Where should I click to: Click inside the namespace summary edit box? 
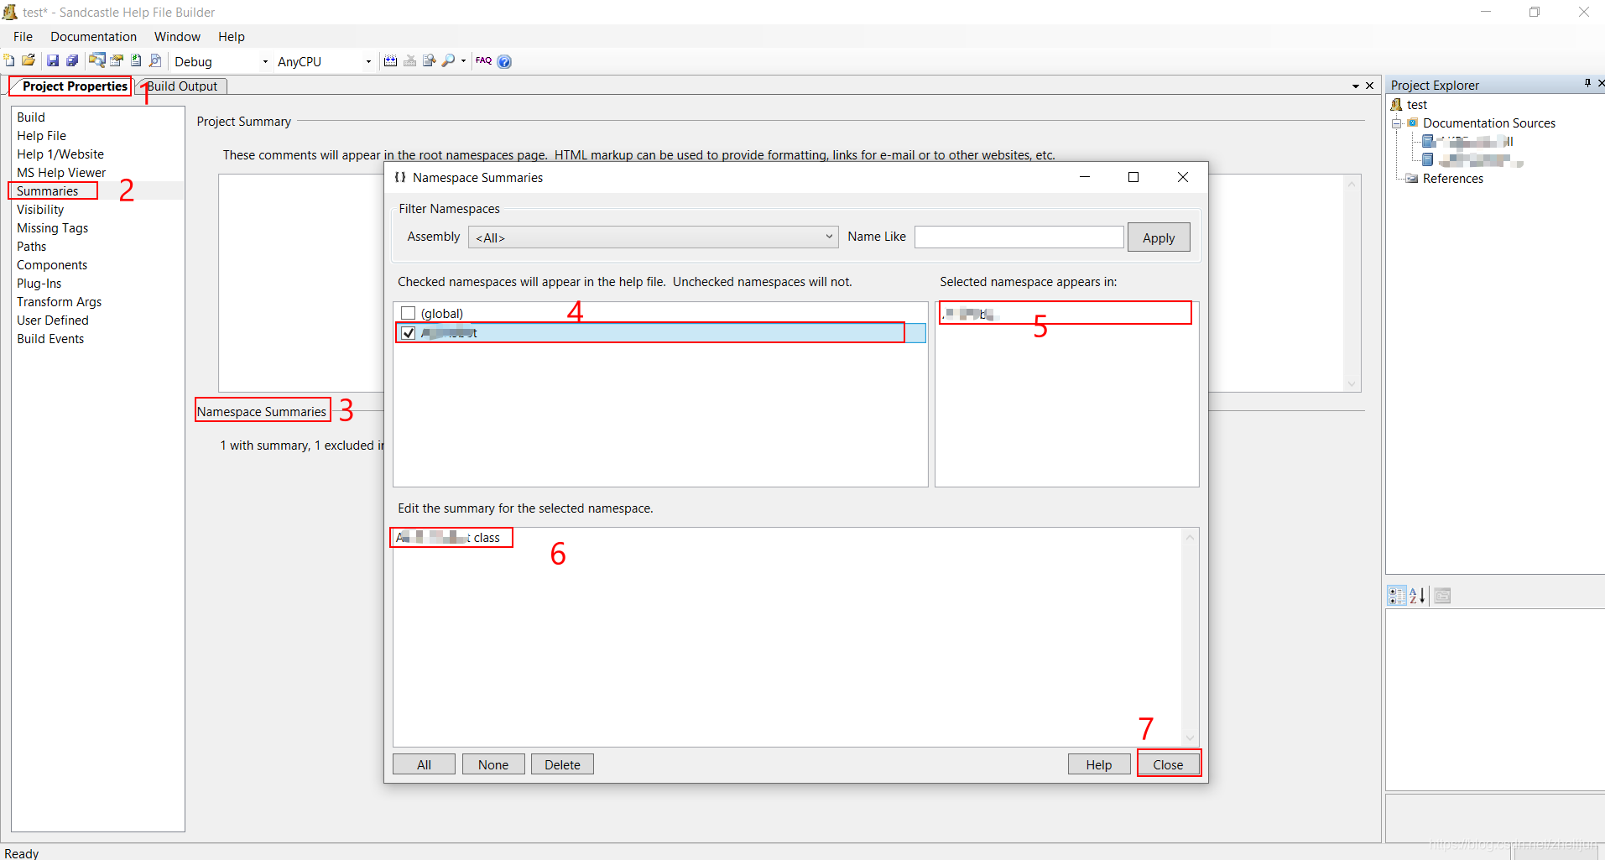pos(787,637)
